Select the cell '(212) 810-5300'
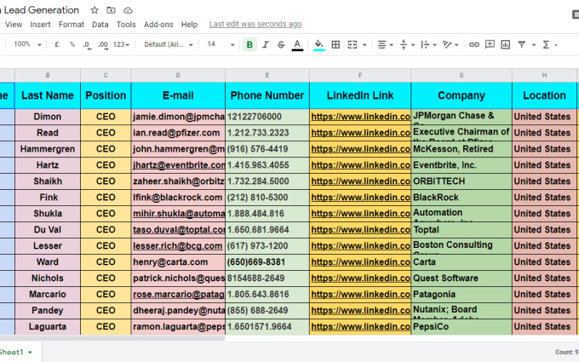 click(x=267, y=198)
